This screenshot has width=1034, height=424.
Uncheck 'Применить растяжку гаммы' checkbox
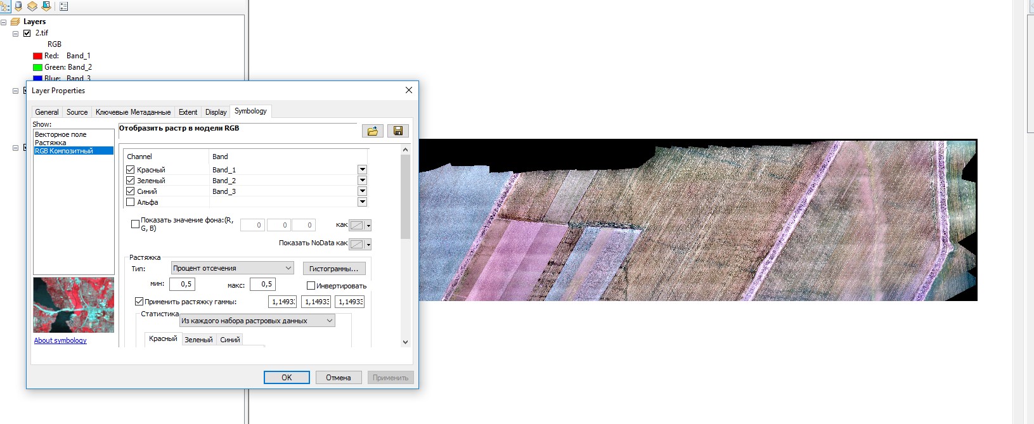coord(139,302)
